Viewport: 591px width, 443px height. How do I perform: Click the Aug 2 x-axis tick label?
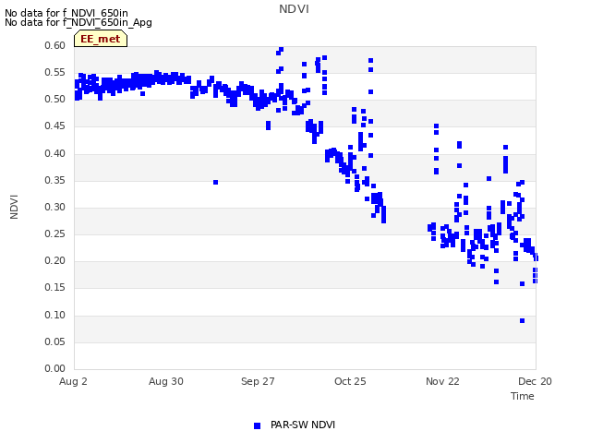(73, 381)
